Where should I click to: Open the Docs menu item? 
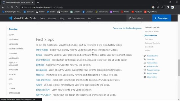pos(42,19)
